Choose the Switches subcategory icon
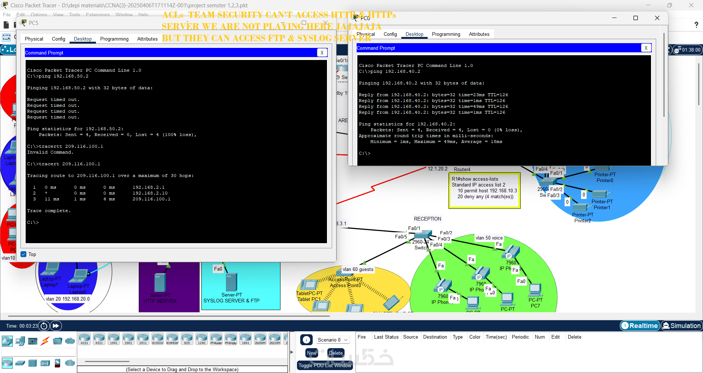The image size is (703, 373). (20, 363)
